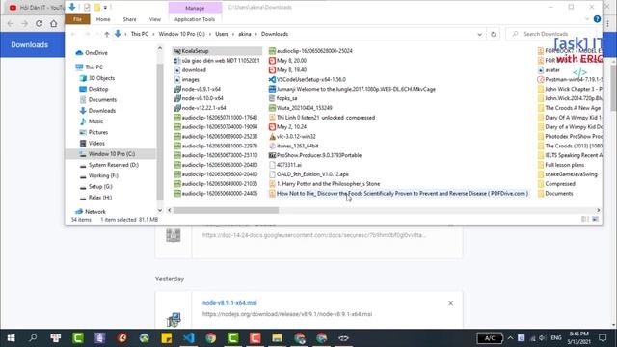Select Setup (G:) drive
The height and width of the screenshot is (347, 617).
(100, 186)
